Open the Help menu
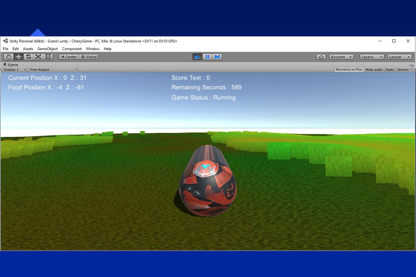This screenshot has height=277, width=416. point(107,49)
